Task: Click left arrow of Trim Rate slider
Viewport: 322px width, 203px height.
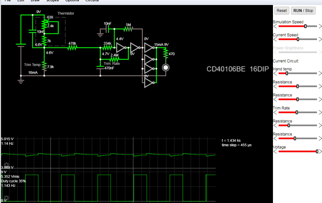Action: coord(275,113)
